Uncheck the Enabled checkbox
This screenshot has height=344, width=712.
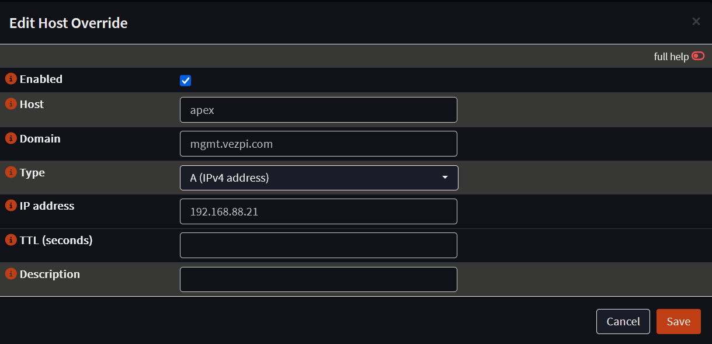pos(186,81)
